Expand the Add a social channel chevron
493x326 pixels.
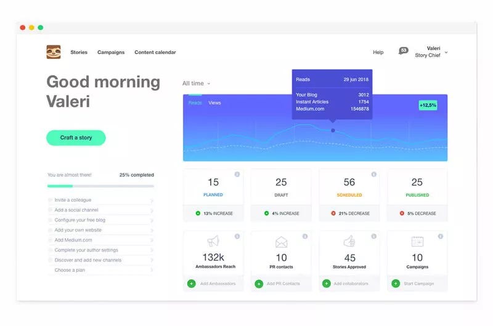click(152, 210)
